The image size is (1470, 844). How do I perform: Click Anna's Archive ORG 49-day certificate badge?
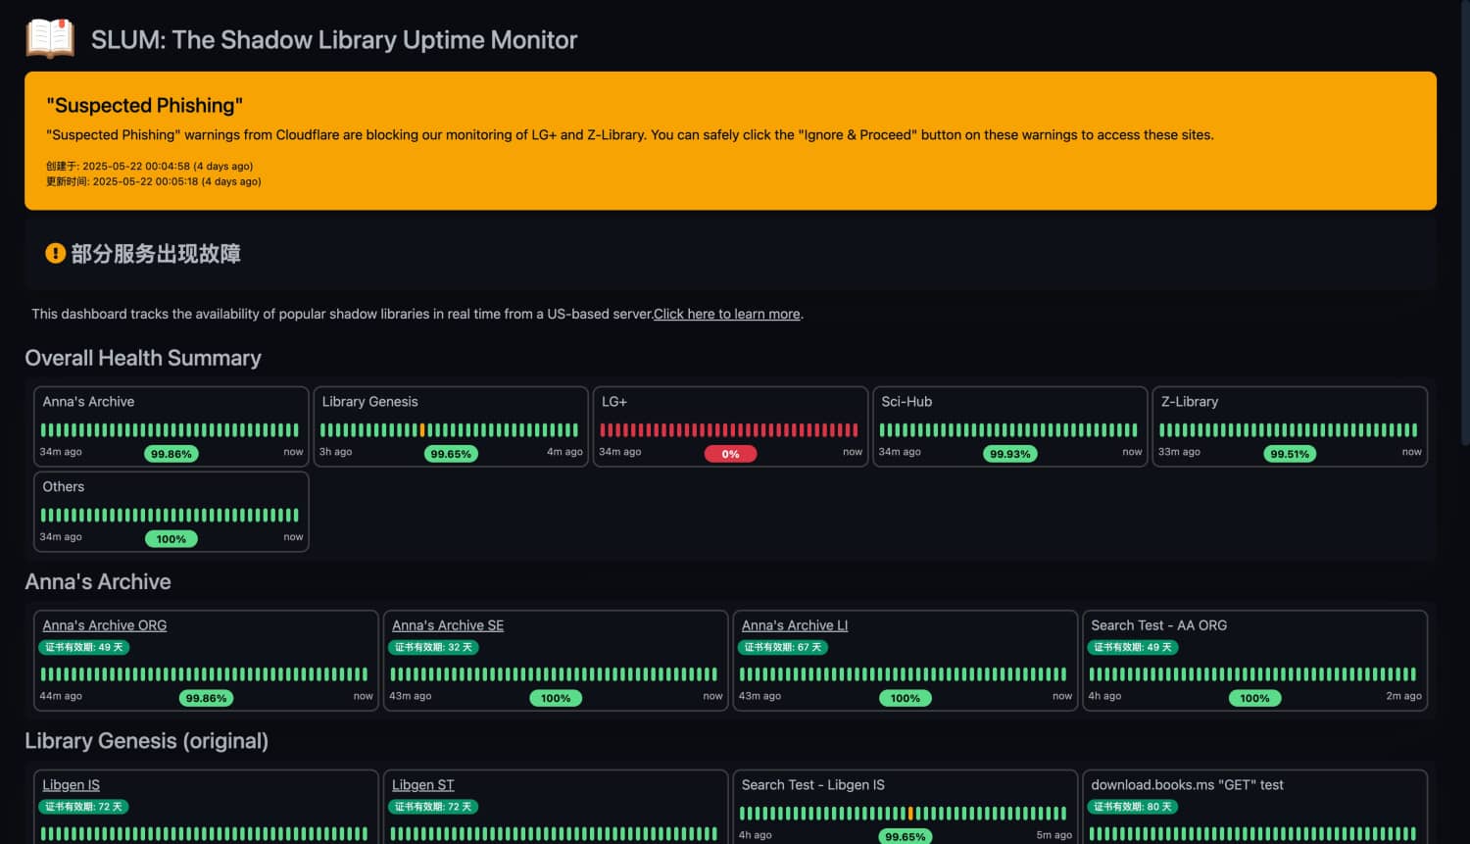[x=84, y=647]
